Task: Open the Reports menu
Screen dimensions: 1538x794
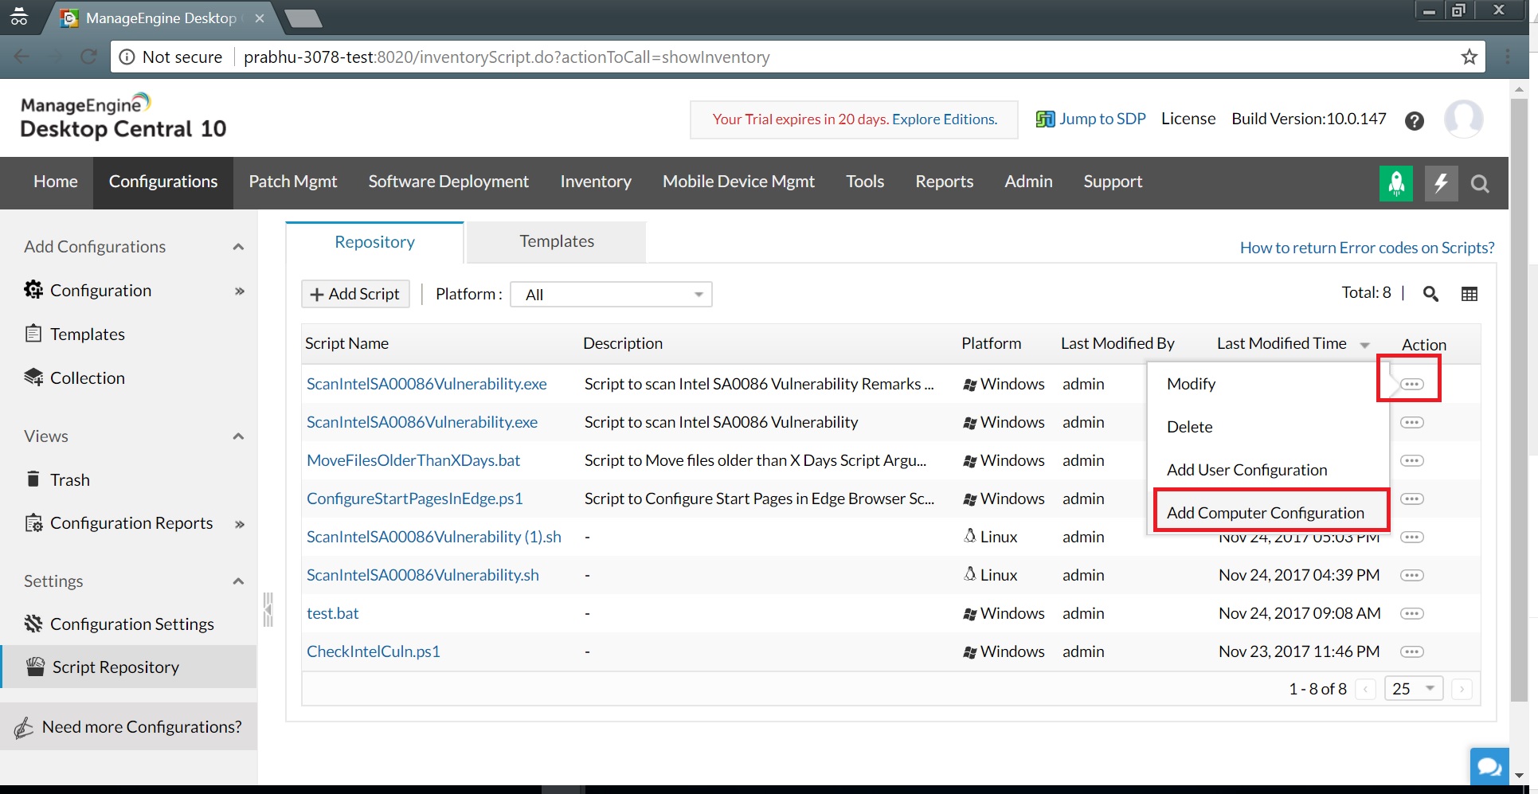Action: [944, 182]
